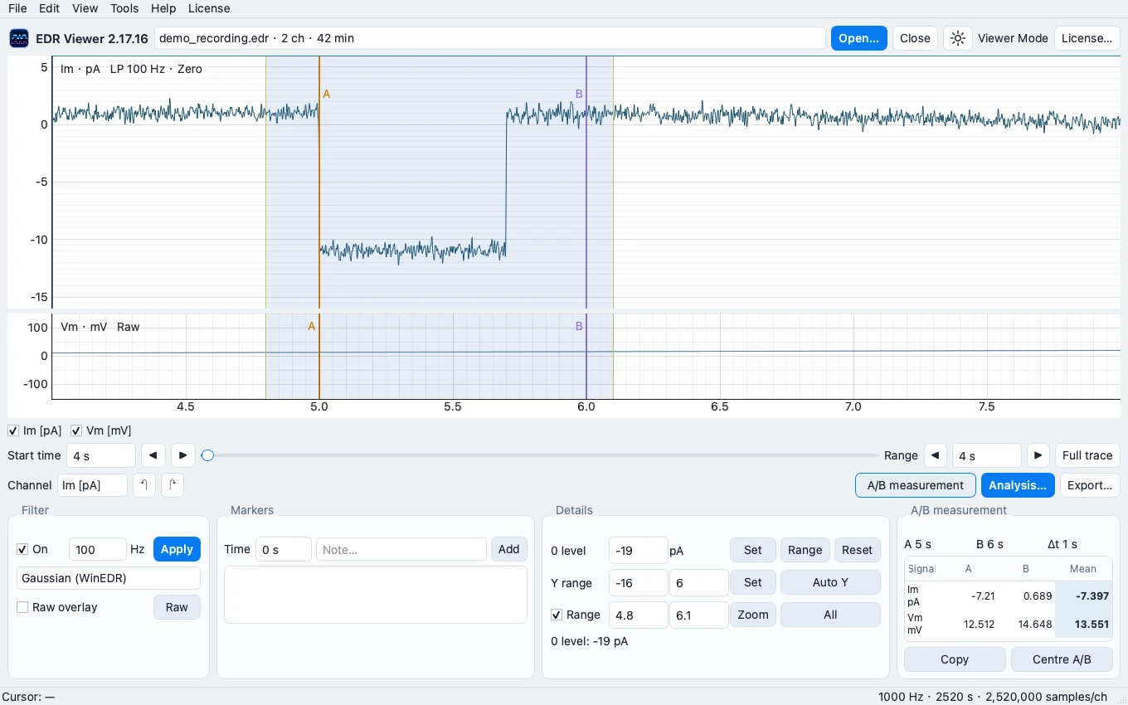Open the Analysis... dialog
1128x705 pixels.
(1018, 485)
